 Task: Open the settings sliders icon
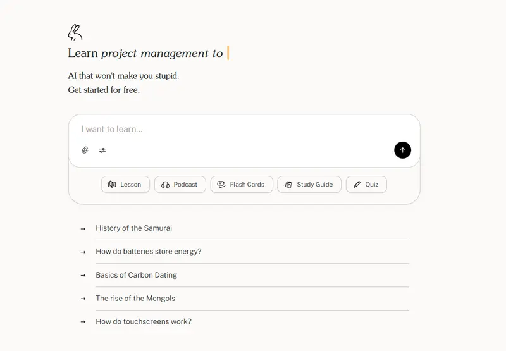pos(102,151)
